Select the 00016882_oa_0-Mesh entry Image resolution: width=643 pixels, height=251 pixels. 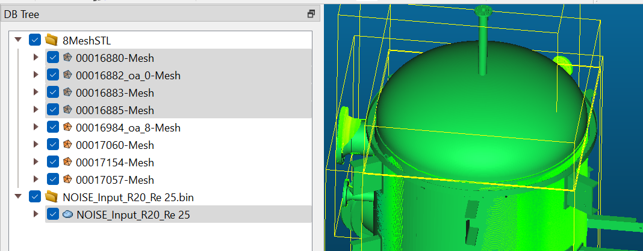128,76
